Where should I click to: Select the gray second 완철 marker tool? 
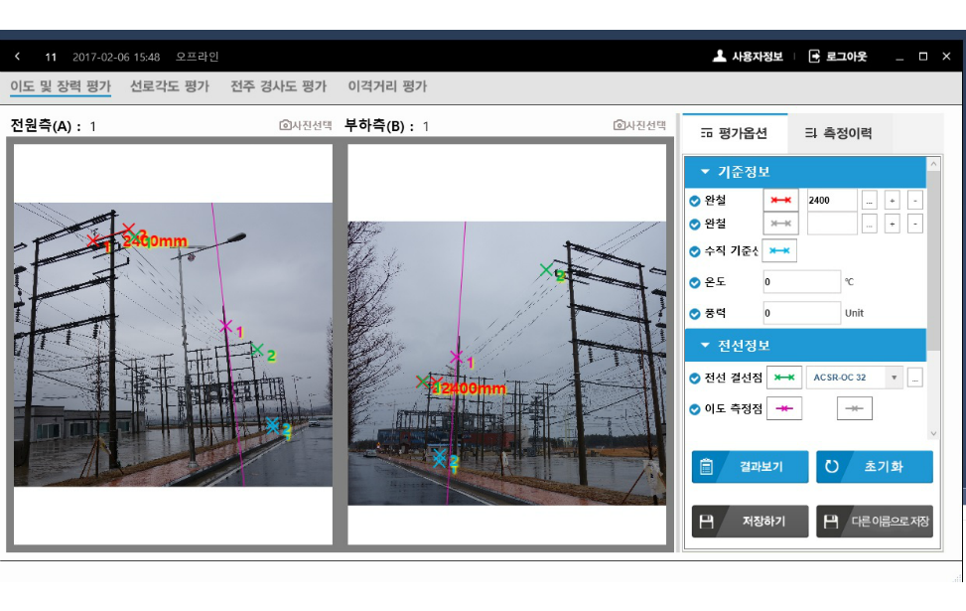click(x=780, y=224)
